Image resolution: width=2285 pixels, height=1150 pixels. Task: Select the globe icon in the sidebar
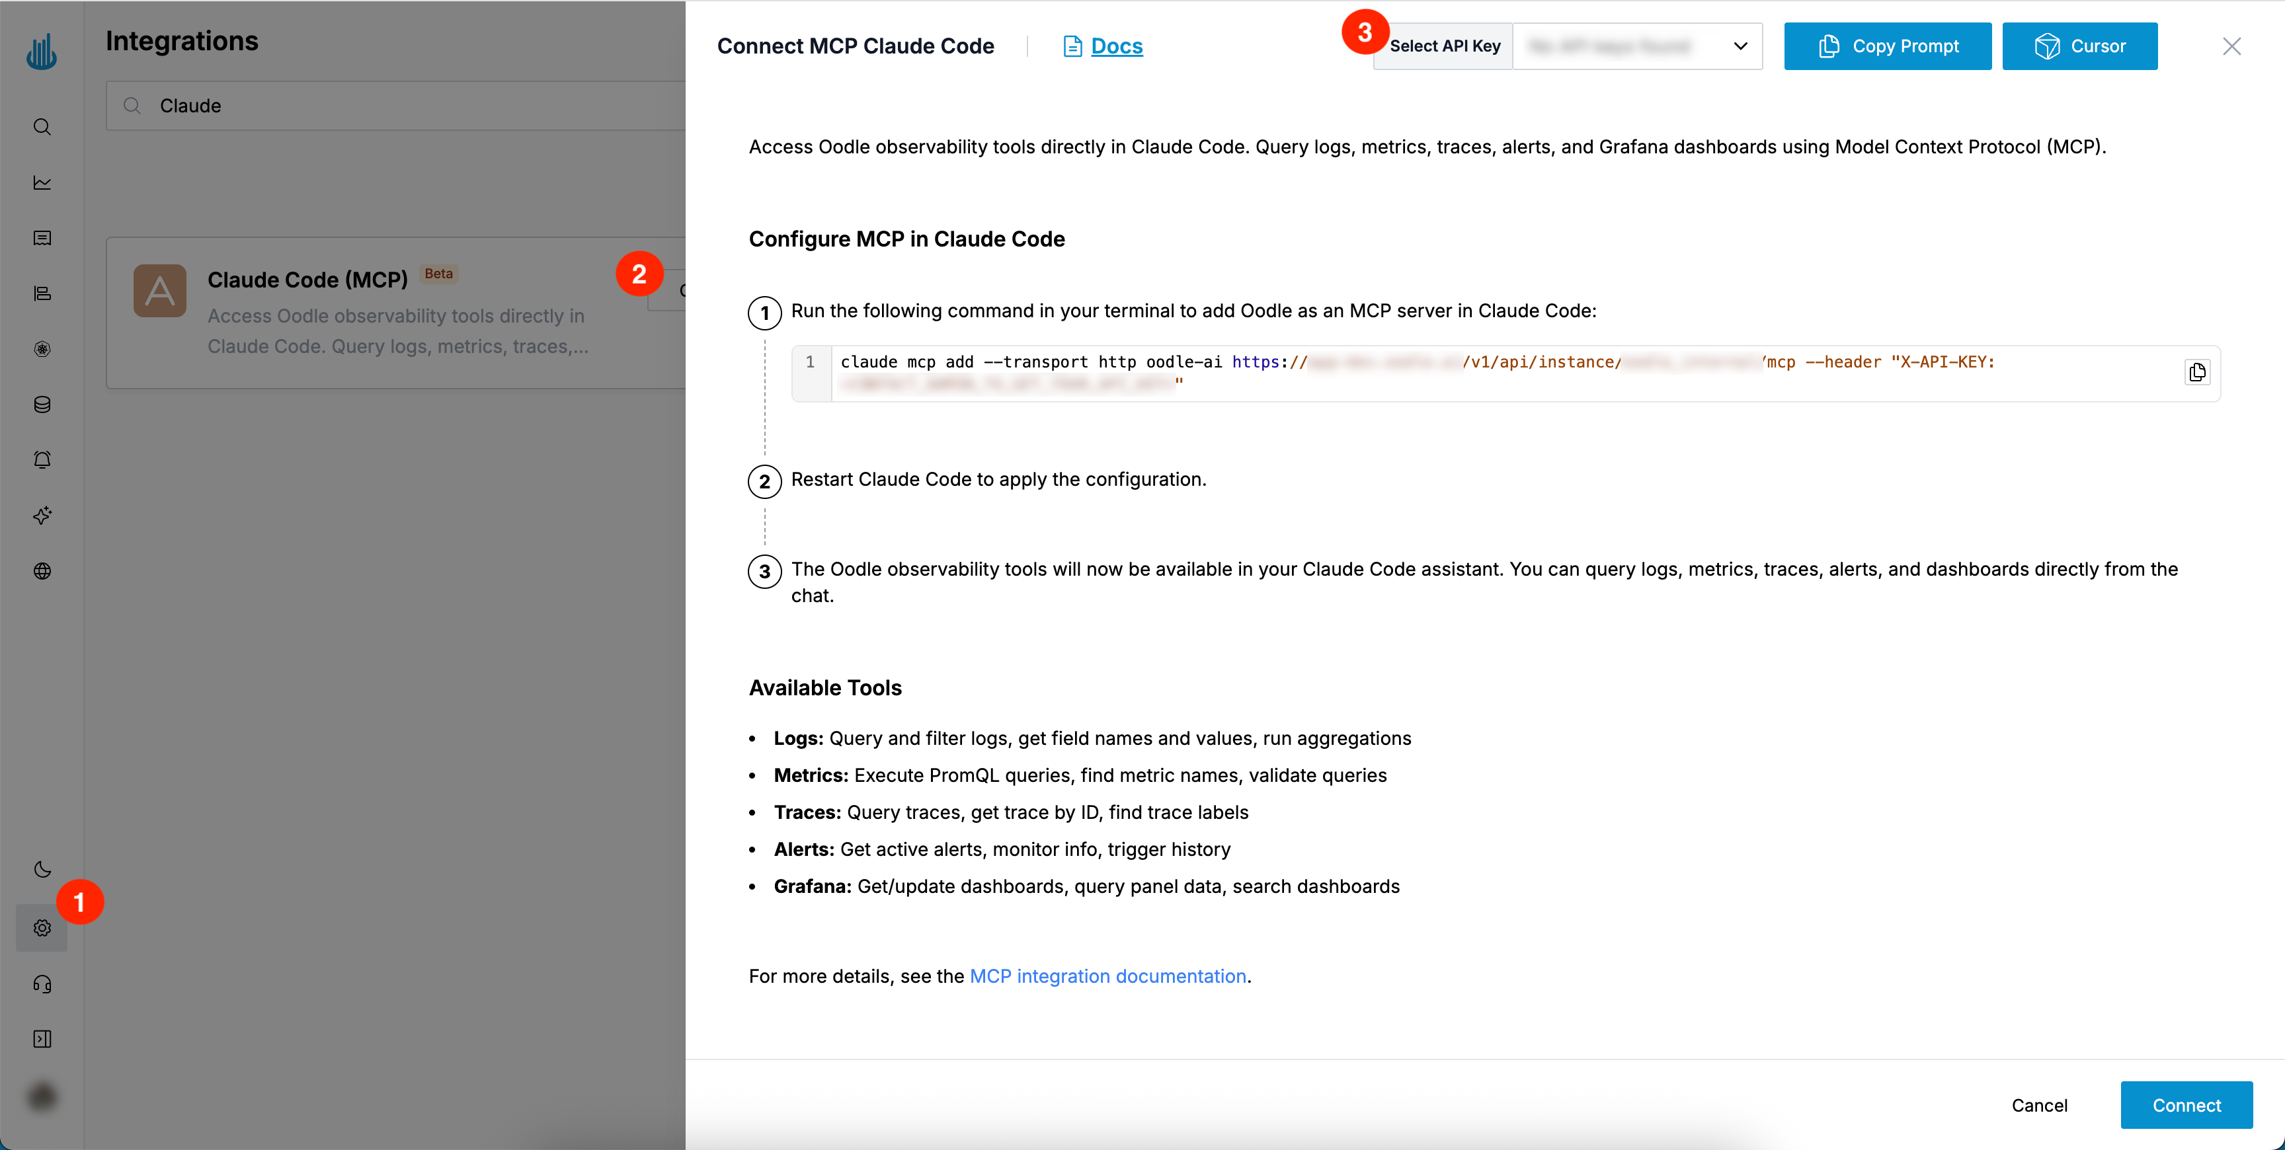[42, 571]
